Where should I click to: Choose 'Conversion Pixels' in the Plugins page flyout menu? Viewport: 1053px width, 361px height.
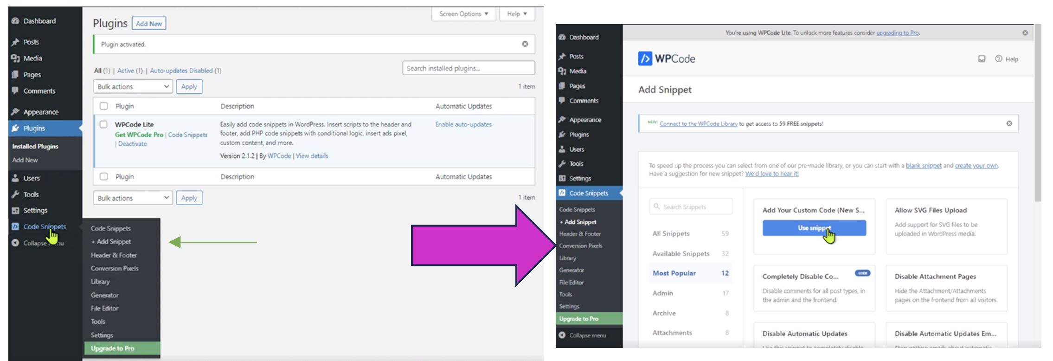pyautogui.click(x=115, y=268)
